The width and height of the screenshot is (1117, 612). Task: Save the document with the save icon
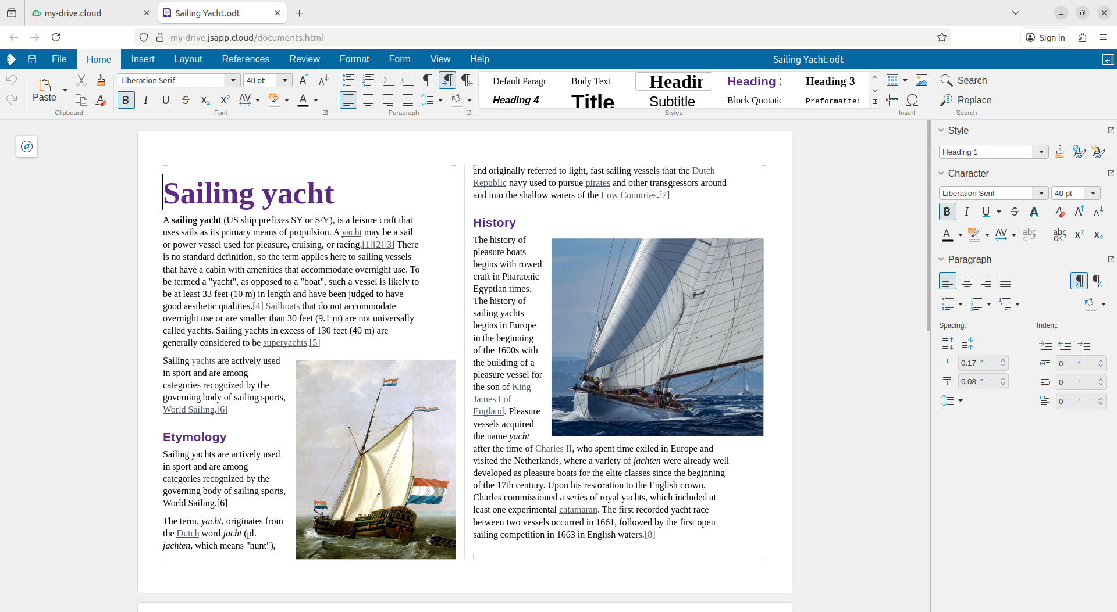pos(32,59)
